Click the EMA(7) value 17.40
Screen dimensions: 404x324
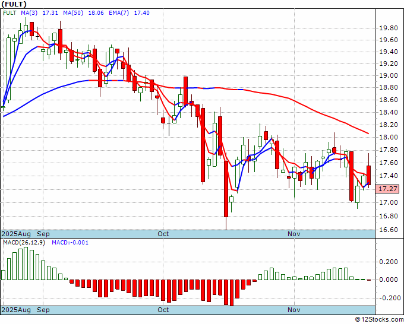[142, 13]
